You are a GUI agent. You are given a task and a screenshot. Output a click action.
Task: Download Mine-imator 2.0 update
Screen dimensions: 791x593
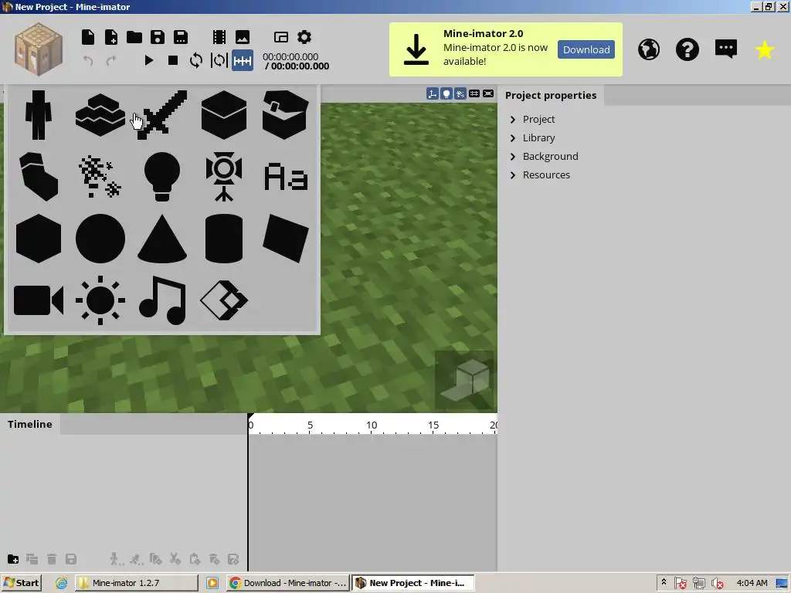(586, 49)
